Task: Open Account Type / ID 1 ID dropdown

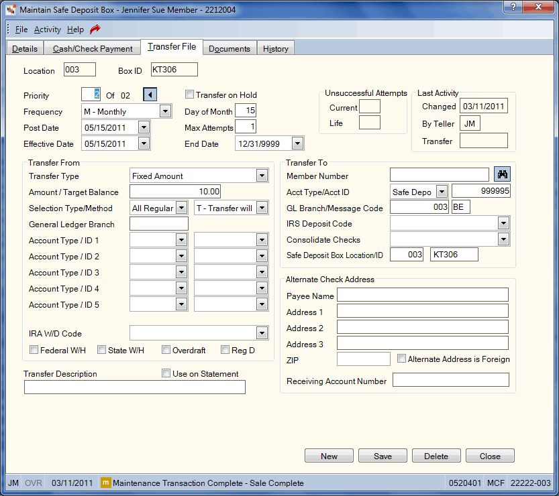Action: pos(262,240)
